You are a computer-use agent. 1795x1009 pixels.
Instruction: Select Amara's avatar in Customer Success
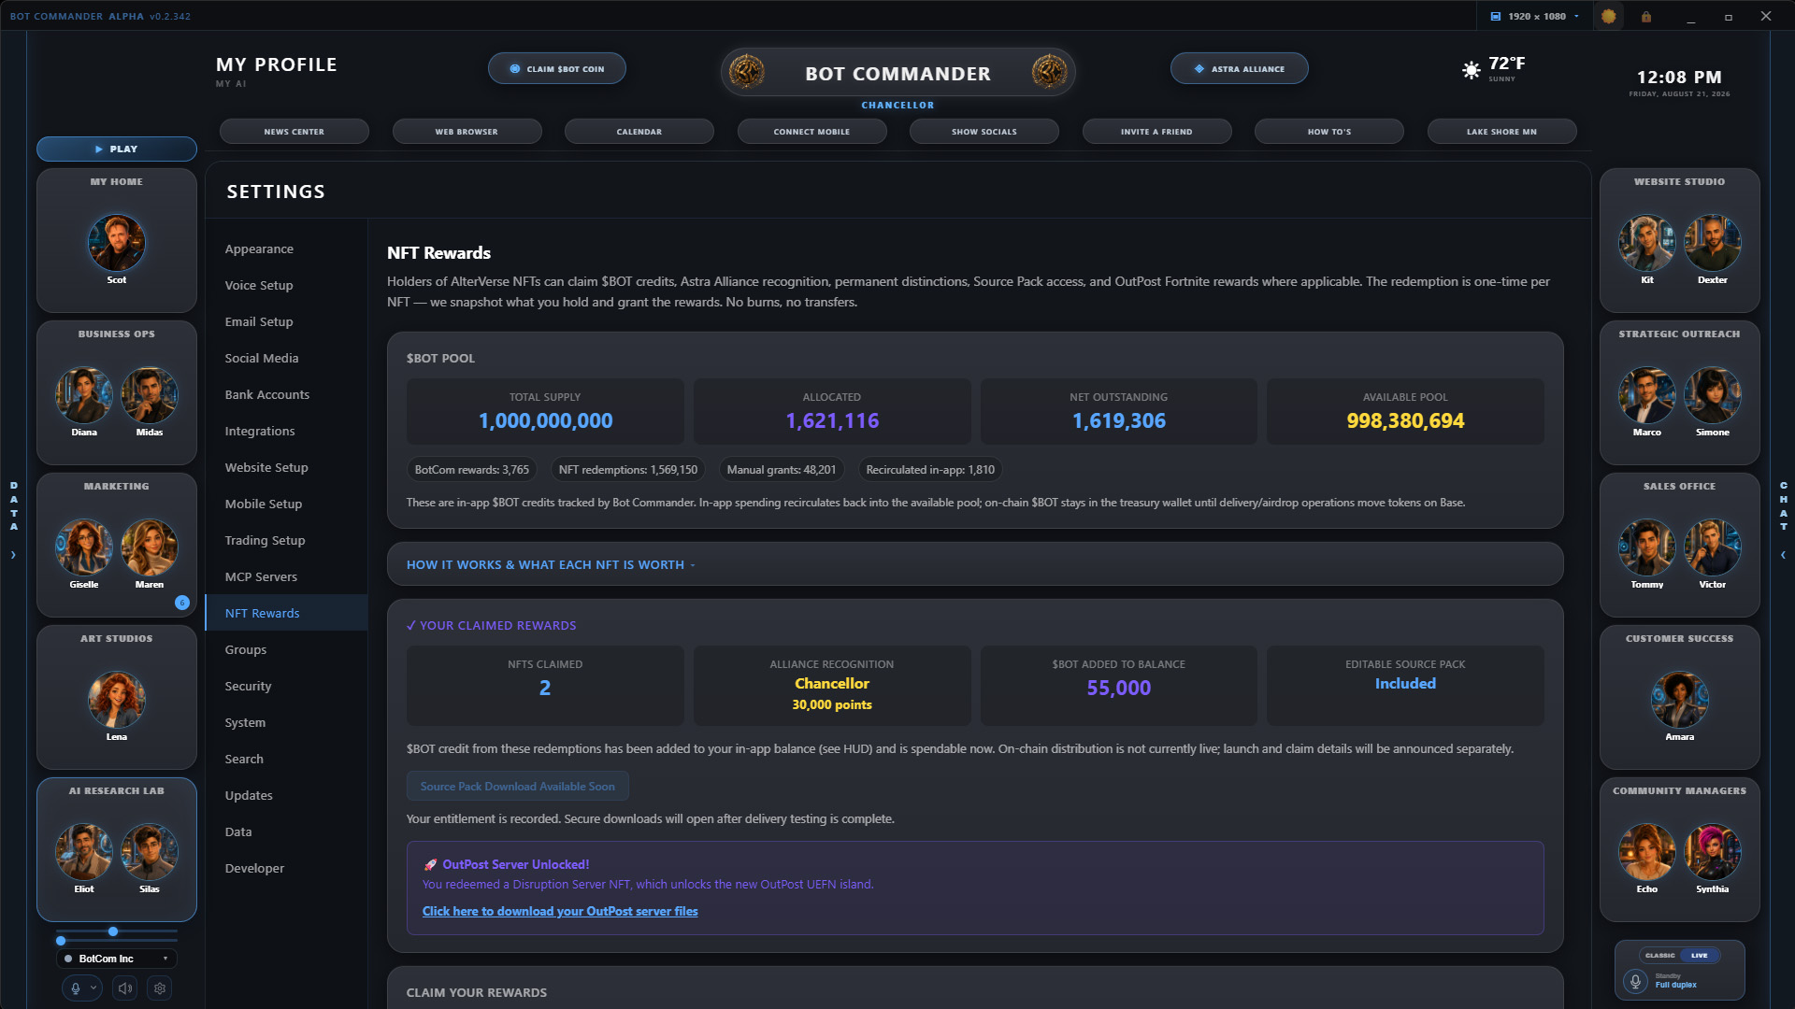tap(1680, 700)
